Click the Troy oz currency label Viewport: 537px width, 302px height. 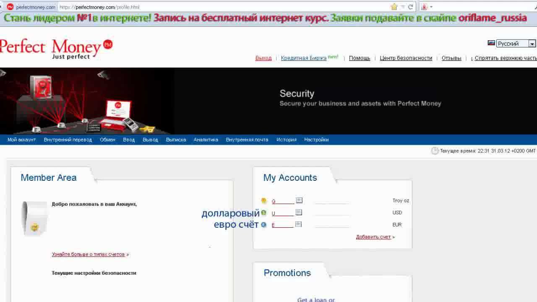pos(401,200)
